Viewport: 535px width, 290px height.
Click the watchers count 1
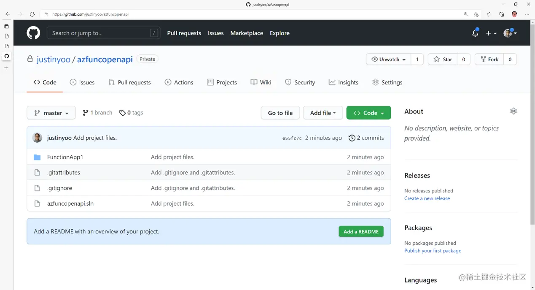tap(417, 59)
